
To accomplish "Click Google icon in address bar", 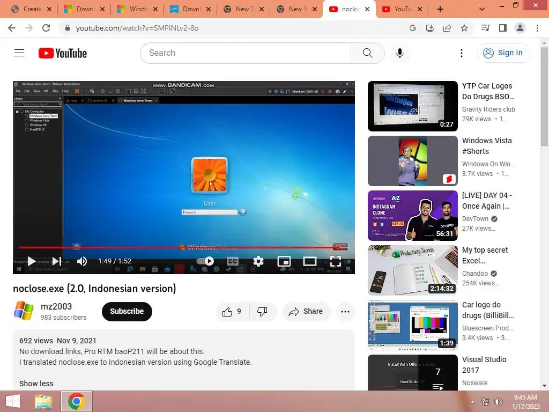I will click(x=412, y=28).
